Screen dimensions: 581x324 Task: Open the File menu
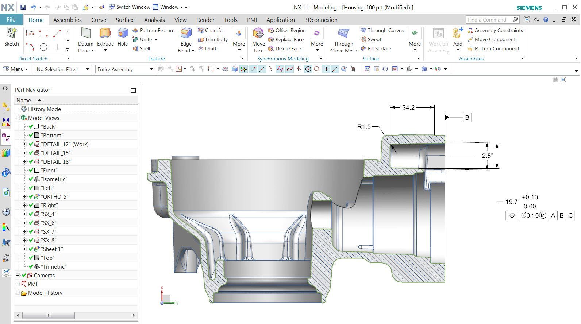click(11, 20)
